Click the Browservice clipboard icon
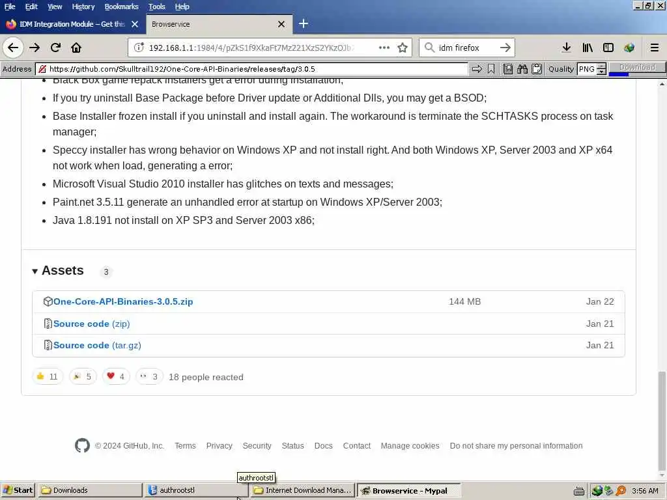The image size is (667, 500). coord(537,69)
